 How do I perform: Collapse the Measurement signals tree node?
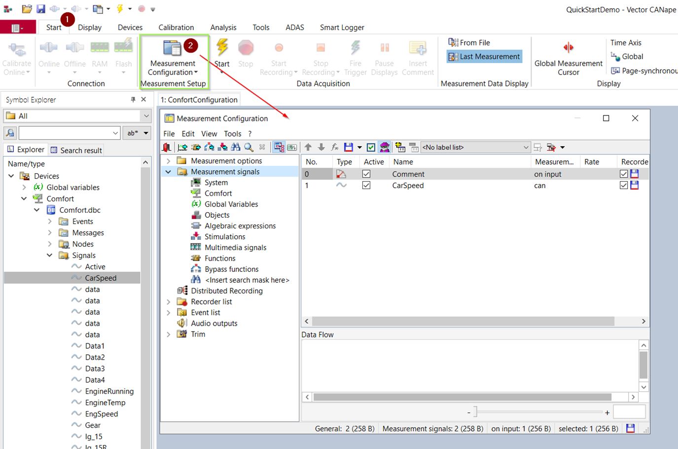click(x=169, y=172)
